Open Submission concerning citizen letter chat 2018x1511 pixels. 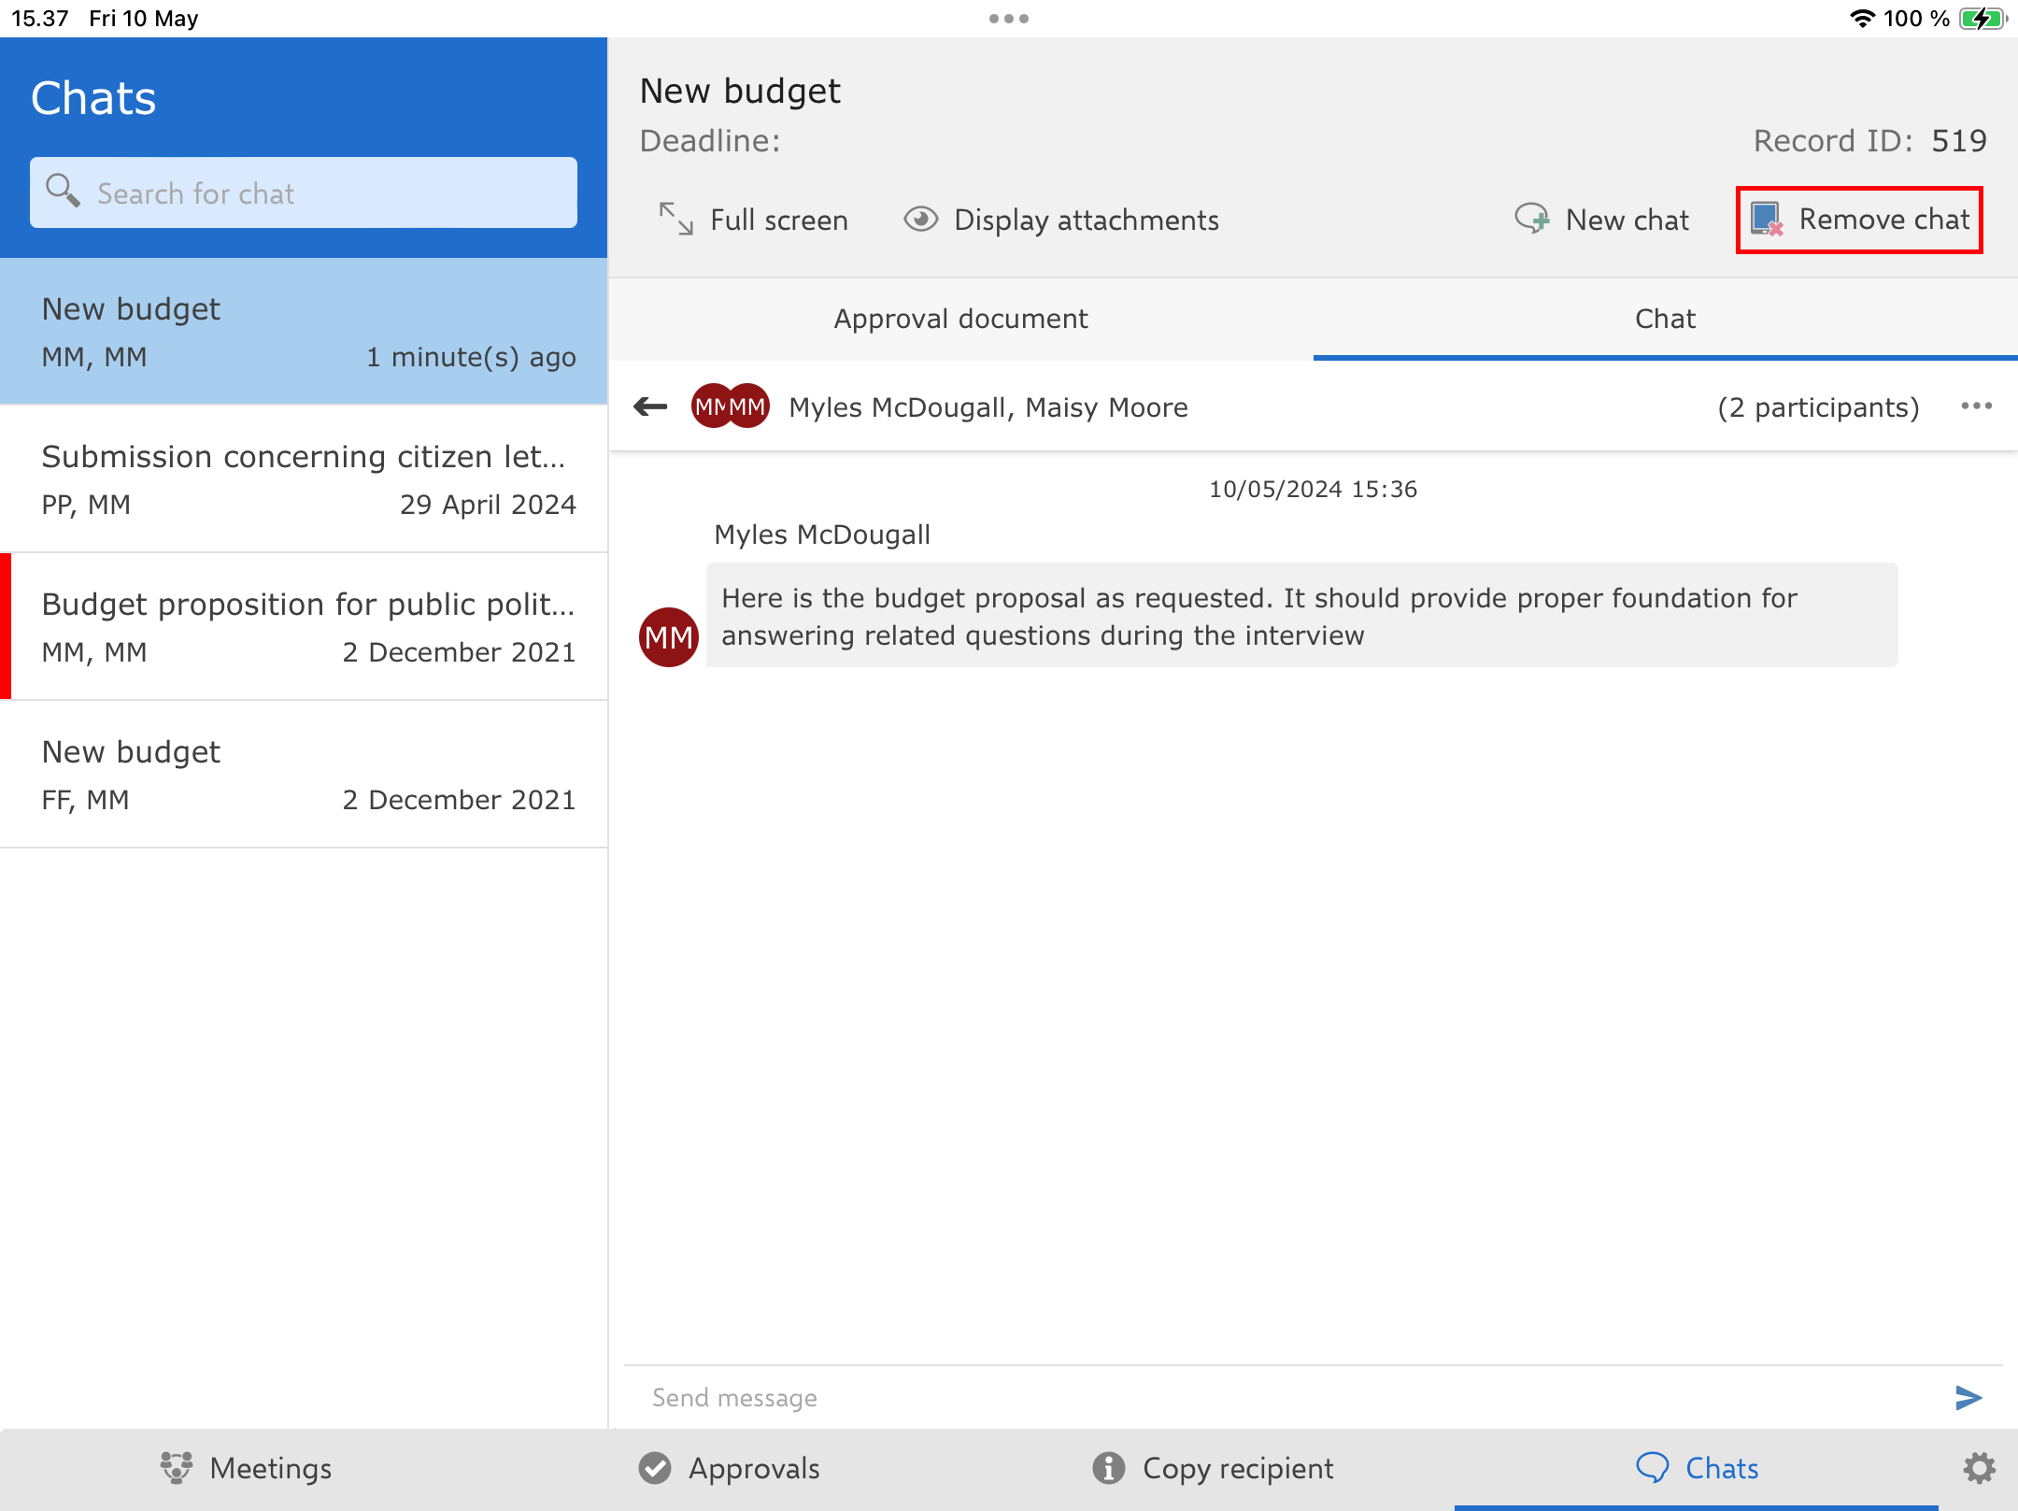[304, 478]
